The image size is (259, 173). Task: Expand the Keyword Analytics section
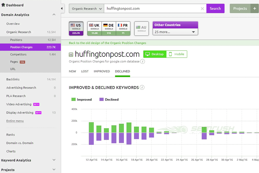click(x=54, y=160)
